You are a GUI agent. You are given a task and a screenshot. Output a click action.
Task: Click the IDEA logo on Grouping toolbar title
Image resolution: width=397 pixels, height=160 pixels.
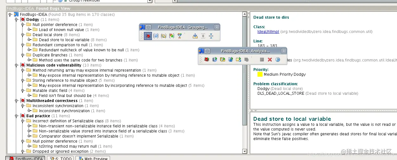[x=143, y=27]
